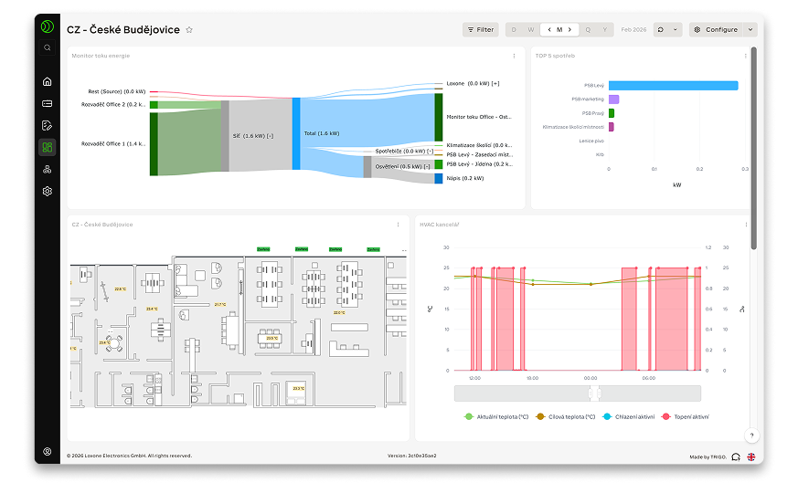Open the search icon in sidebar

coord(47,47)
